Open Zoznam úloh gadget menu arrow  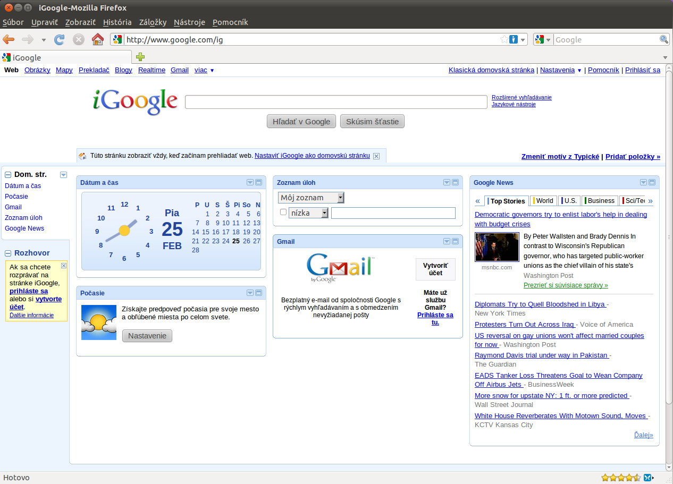447,182
